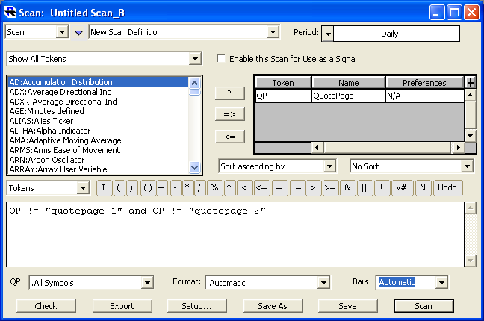Screen dimensions: 484x321
Task: Select ARRAY:Array User Variable token
Action: (98, 169)
